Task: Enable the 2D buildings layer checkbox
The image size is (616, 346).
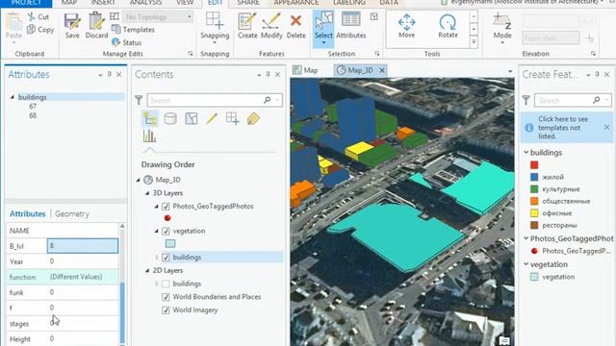Action: pyautogui.click(x=166, y=284)
